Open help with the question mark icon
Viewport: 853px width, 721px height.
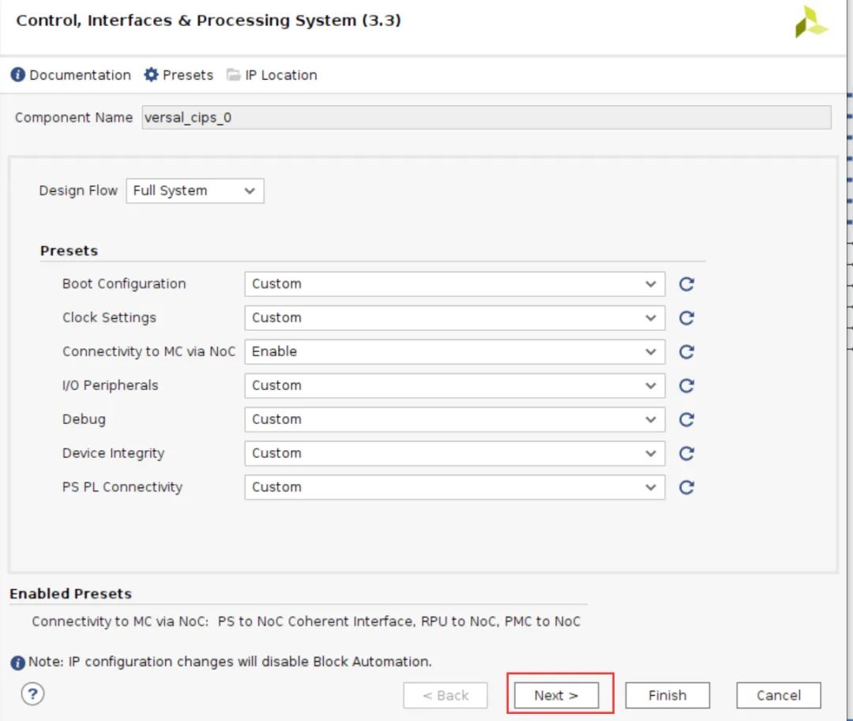click(32, 694)
